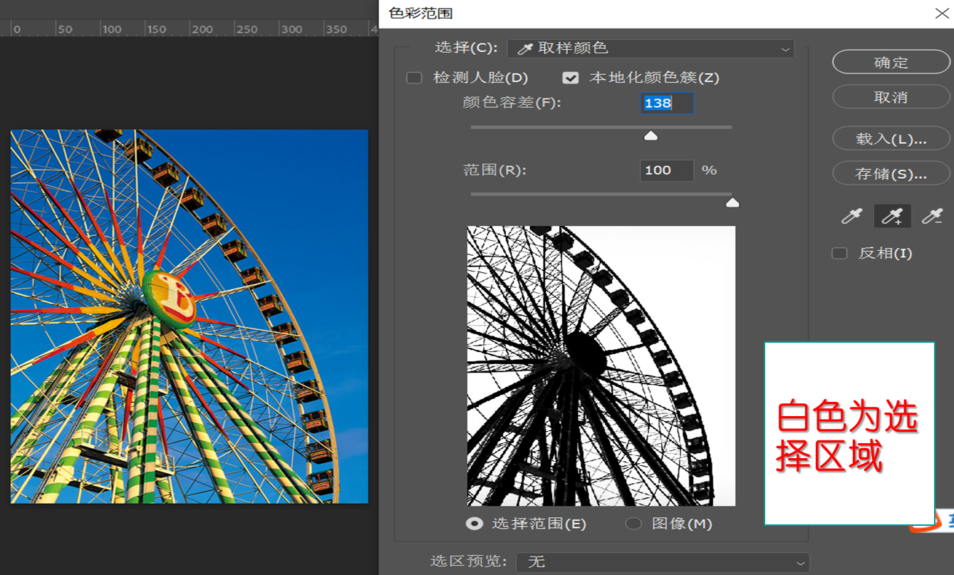Click the 载入(L)... button

[x=891, y=138]
